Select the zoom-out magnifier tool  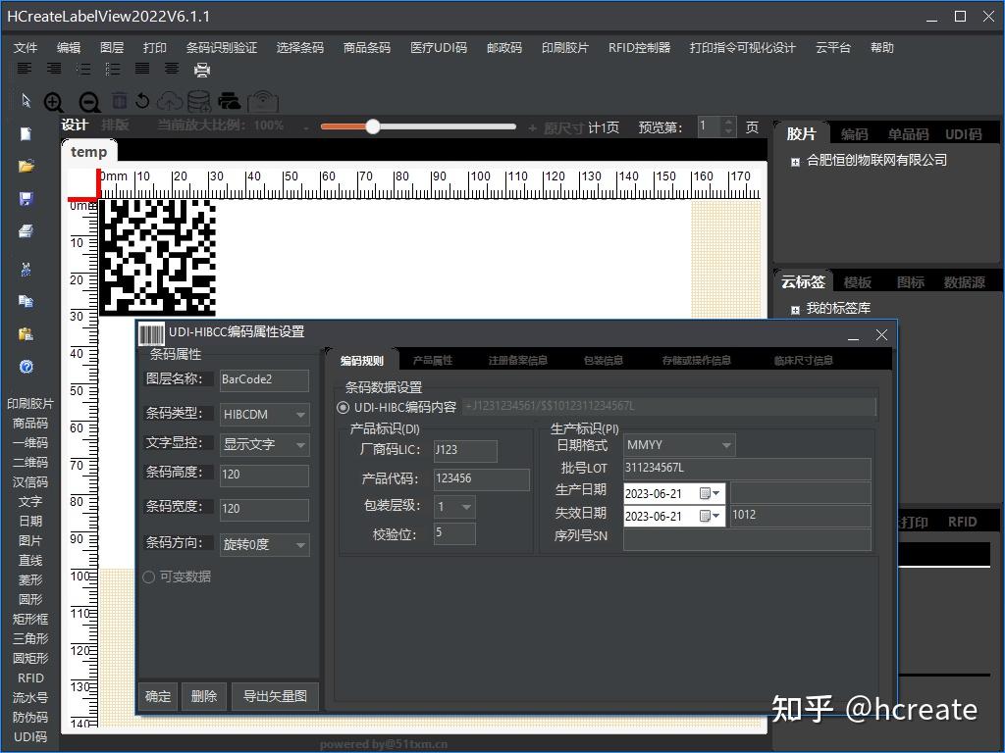pyautogui.click(x=86, y=101)
